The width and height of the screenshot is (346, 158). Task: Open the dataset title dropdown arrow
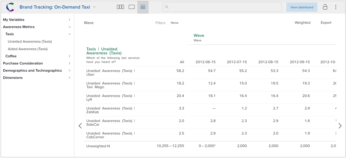pos(94,7)
